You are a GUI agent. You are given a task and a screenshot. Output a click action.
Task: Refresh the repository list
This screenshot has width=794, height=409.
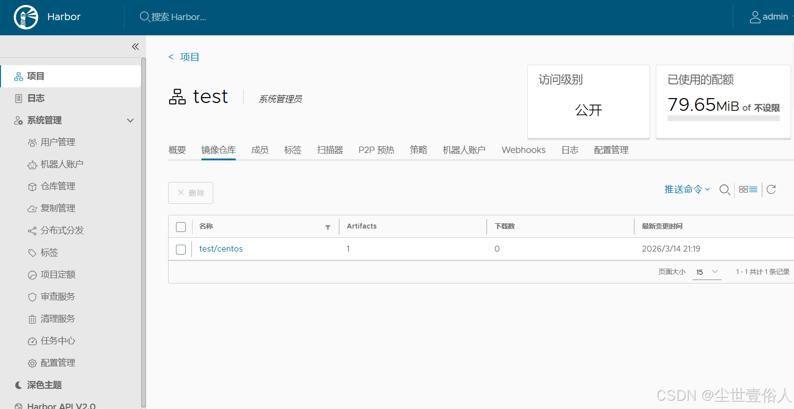click(771, 189)
